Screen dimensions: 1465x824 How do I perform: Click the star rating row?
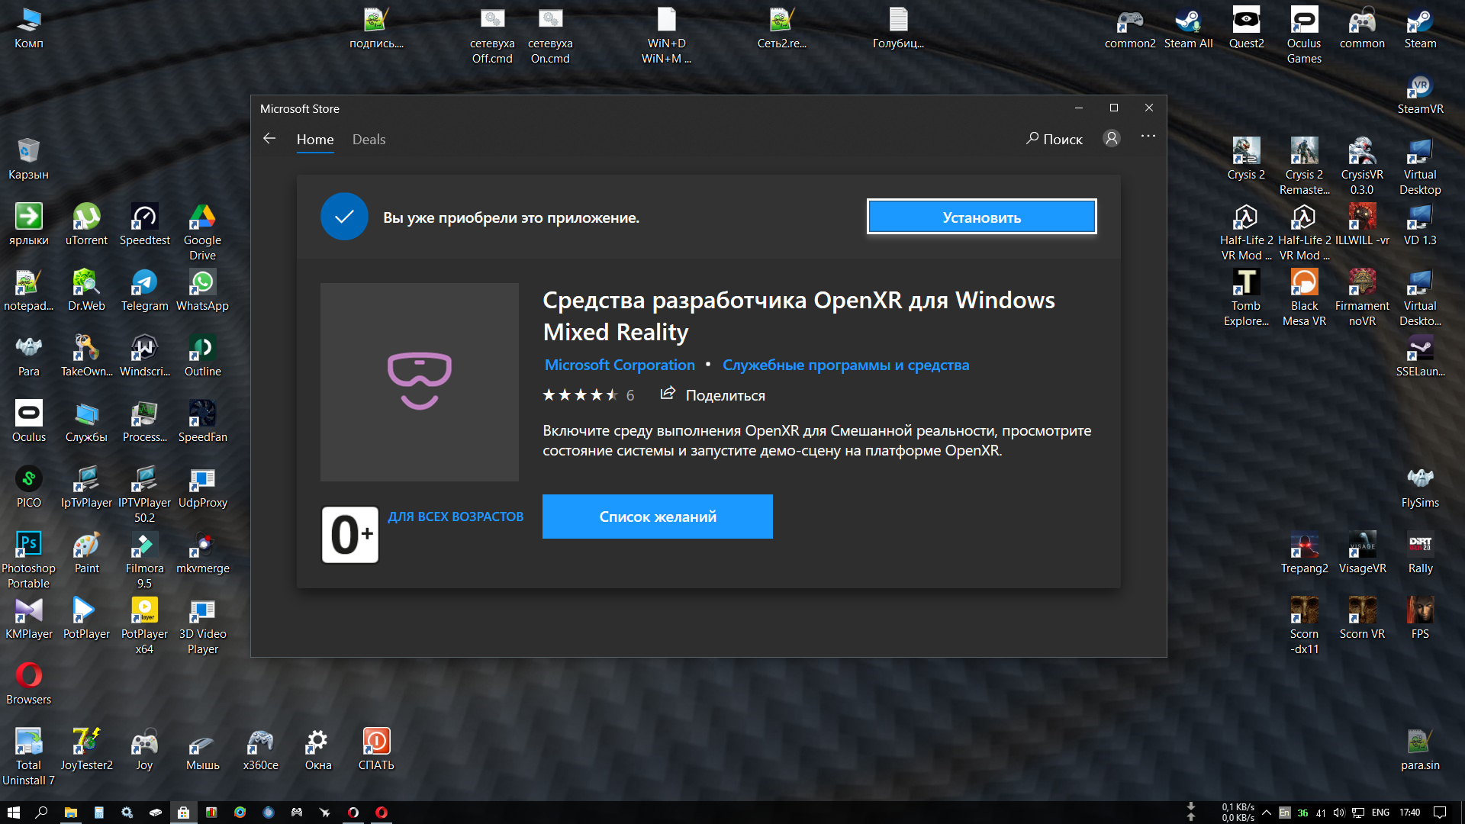click(588, 395)
